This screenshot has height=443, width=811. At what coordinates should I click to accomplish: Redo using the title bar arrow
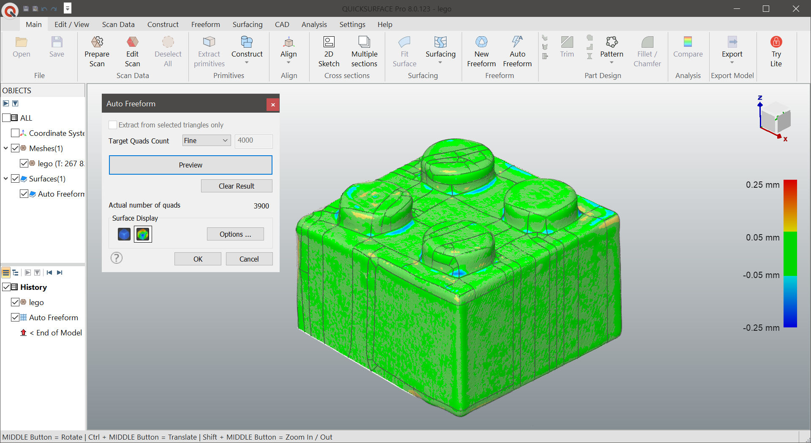[x=54, y=8]
